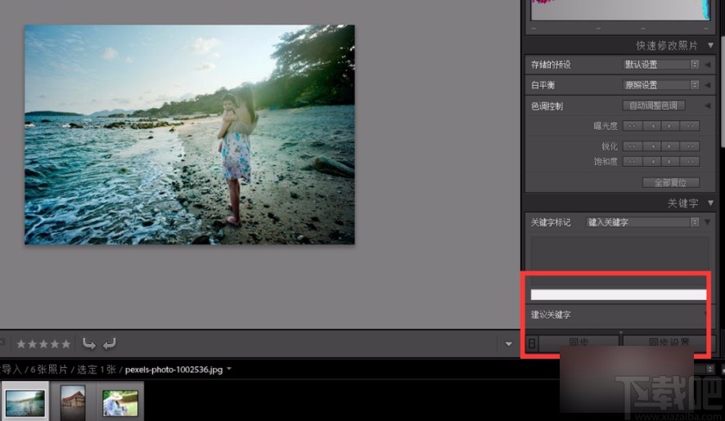725x421 pixels.
Task: Decrease 曝光度 by a small step
Action: (x=652, y=126)
